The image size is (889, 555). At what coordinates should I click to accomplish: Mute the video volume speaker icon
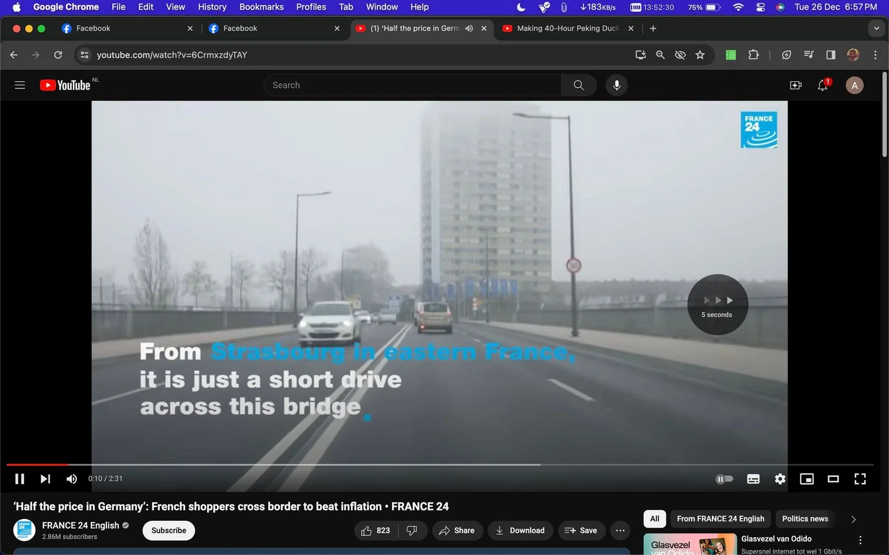pyautogui.click(x=72, y=479)
